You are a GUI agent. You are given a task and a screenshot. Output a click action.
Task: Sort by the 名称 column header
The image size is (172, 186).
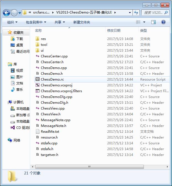tap(38, 30)
